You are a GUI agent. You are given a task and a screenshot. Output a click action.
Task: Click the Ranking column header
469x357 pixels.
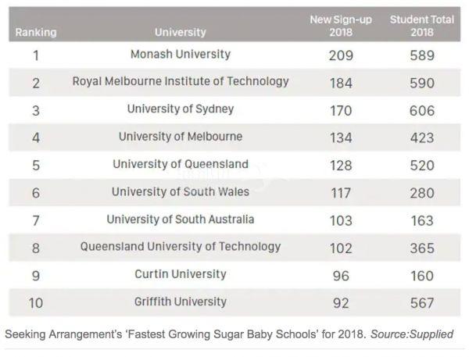pos(36,32)
